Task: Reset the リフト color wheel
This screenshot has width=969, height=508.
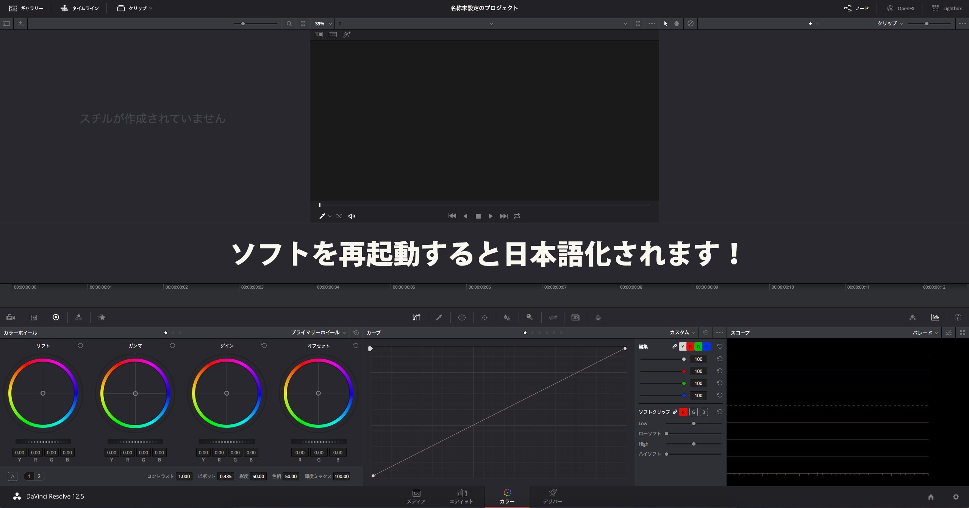Action: (80, 345)
